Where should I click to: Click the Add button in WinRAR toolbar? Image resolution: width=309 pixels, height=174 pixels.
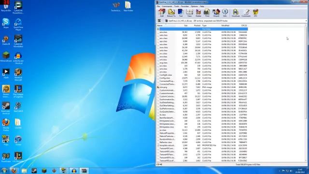point(162,13)
